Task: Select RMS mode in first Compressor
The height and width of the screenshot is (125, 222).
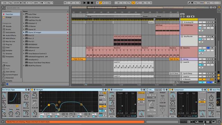Action: point(141,102)
